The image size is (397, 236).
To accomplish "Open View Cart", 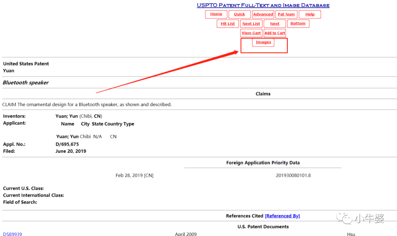I will click(x=251, y=33).
